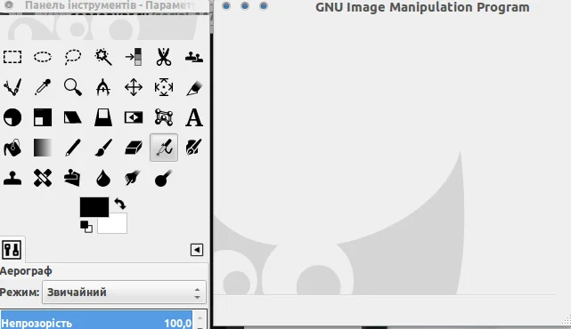Choose the Foreground Select tool
Screen dimensions: 571x329
coord(193,57)
